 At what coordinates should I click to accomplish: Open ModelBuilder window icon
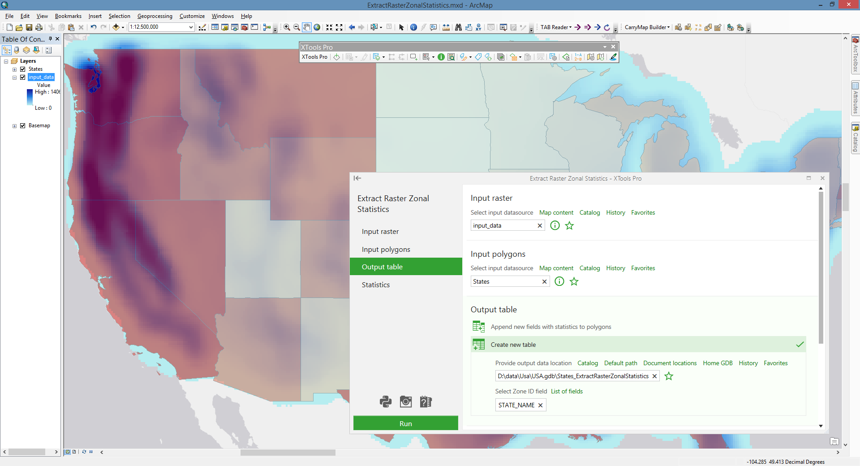click(x=267, y=27)
